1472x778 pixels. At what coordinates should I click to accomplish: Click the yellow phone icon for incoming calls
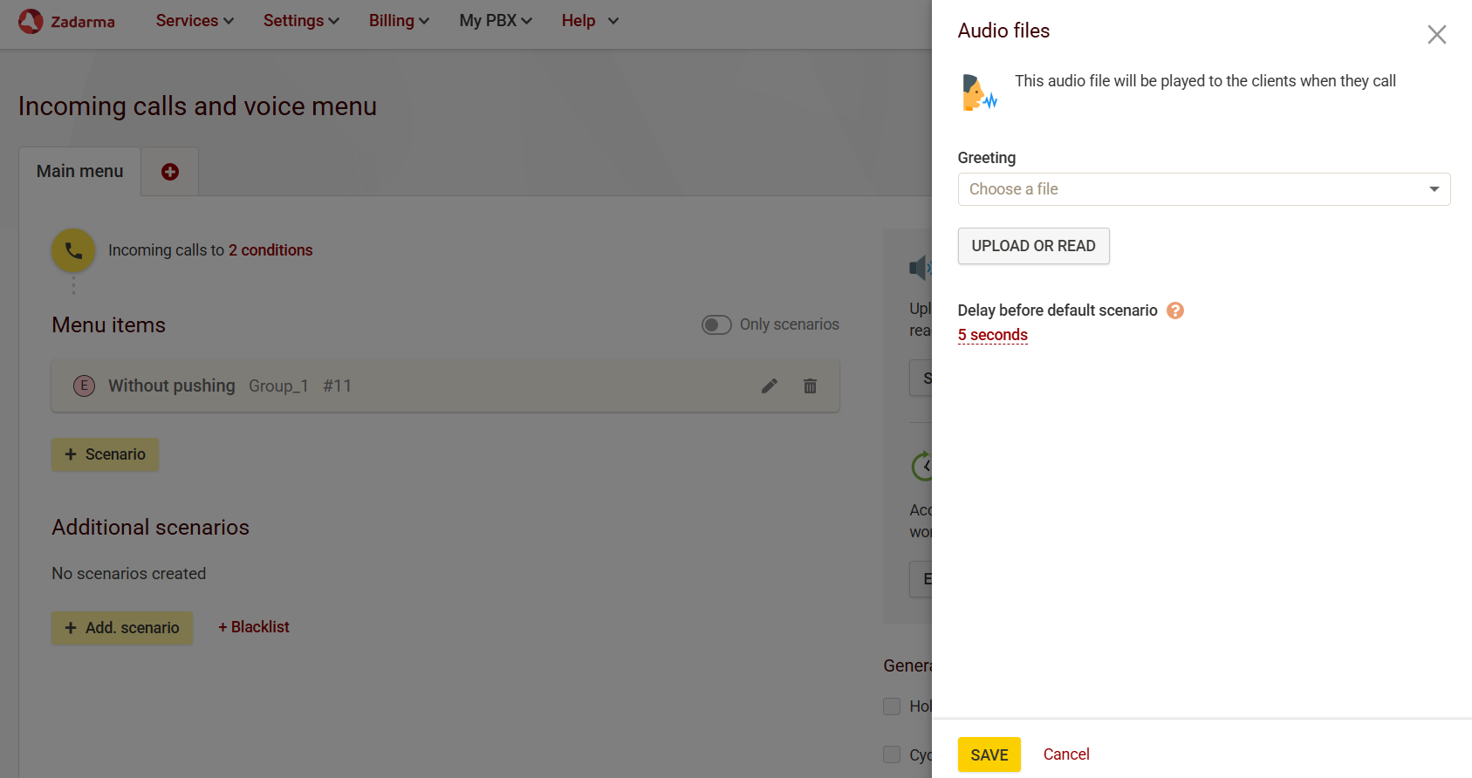[x=73, y=250]
